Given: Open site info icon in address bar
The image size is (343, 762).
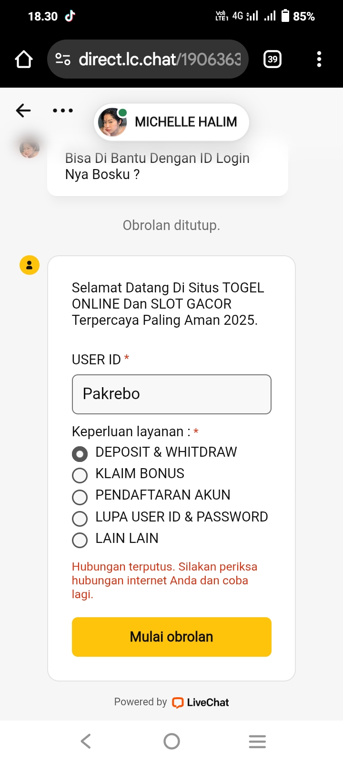Looking at the screenshot, I should click(x=63, y=60).
